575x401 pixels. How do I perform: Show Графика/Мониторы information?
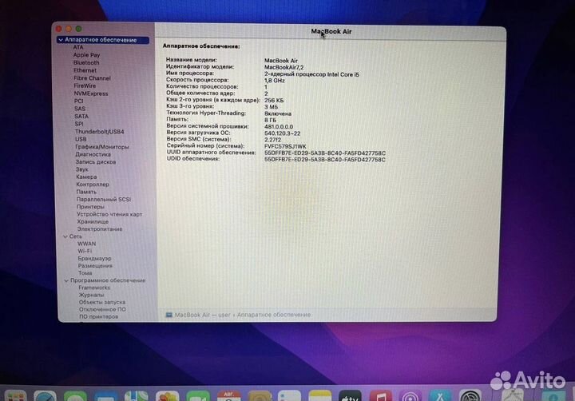[x=102, y=147]
